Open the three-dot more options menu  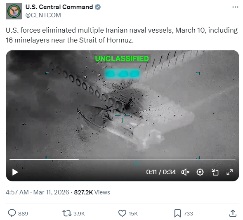click(x=235, y=7)
